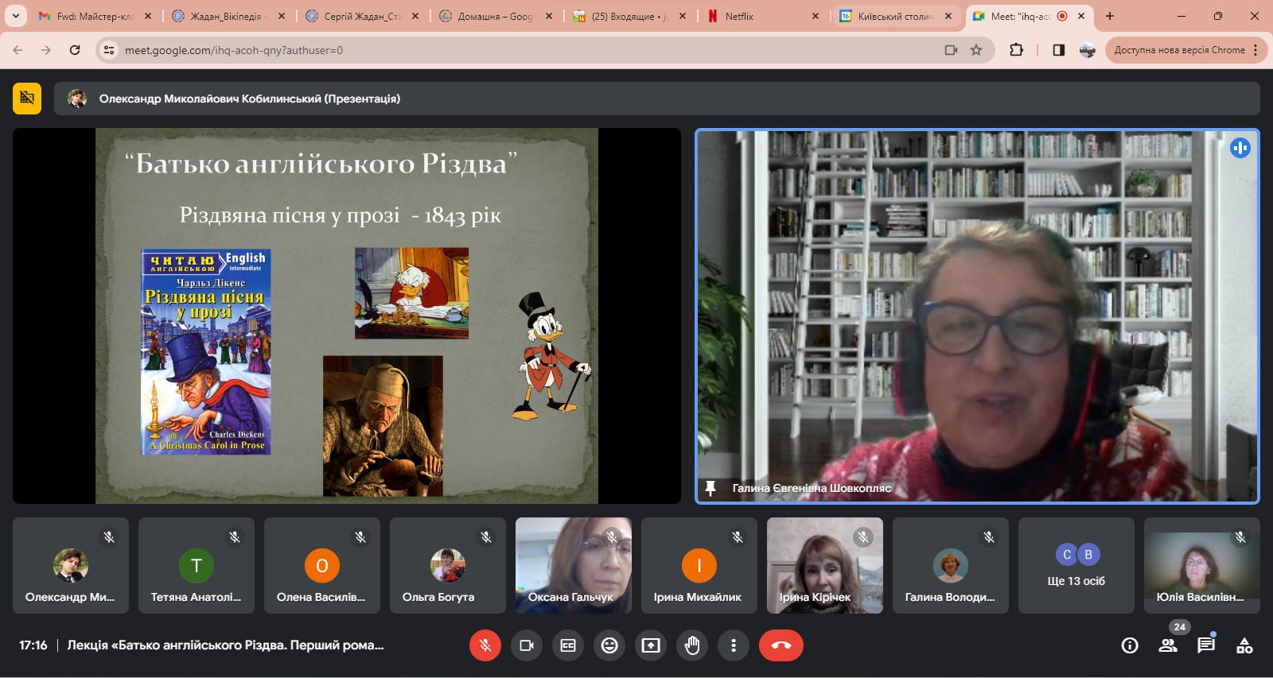Open the emoji reactions button
Image resolution: width=1273 pixels, height=678 pixels.
(x=609, y=645)
